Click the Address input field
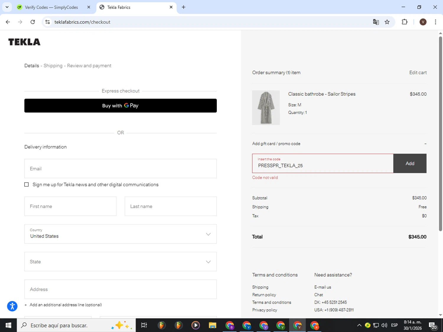This screenshot has height=332, width=443. (120, 289)
